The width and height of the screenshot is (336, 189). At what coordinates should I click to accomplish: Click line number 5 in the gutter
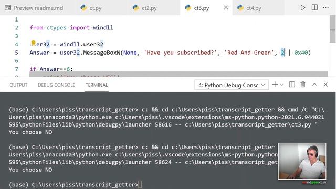coord(16,52)
